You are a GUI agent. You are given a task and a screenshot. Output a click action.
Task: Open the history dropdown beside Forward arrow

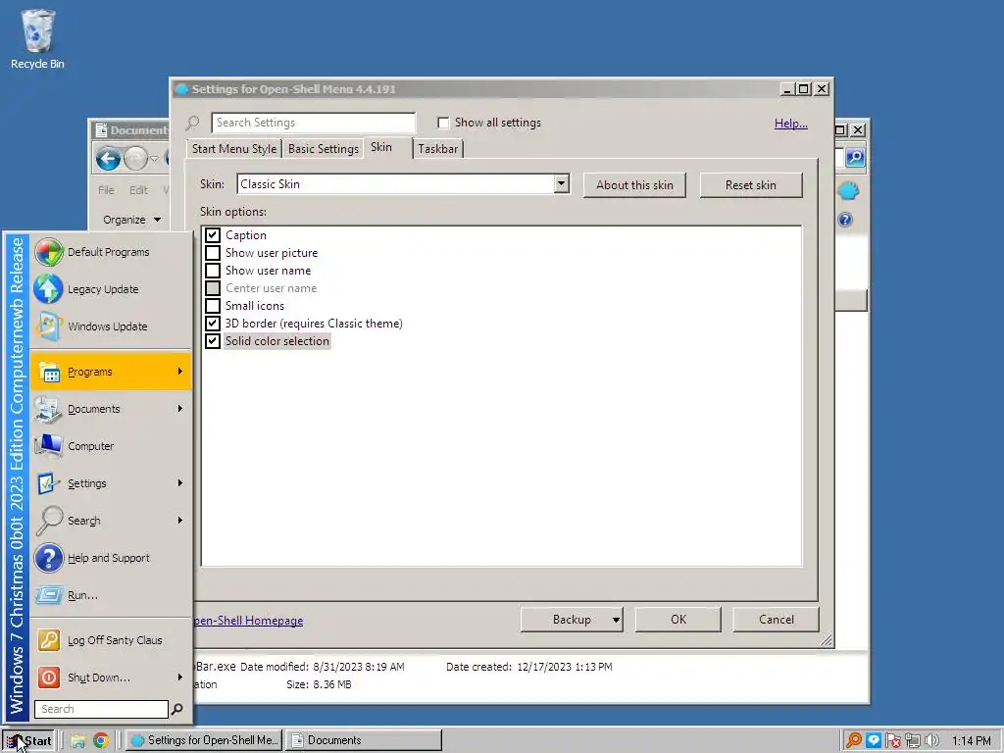[x=154, y=158]
